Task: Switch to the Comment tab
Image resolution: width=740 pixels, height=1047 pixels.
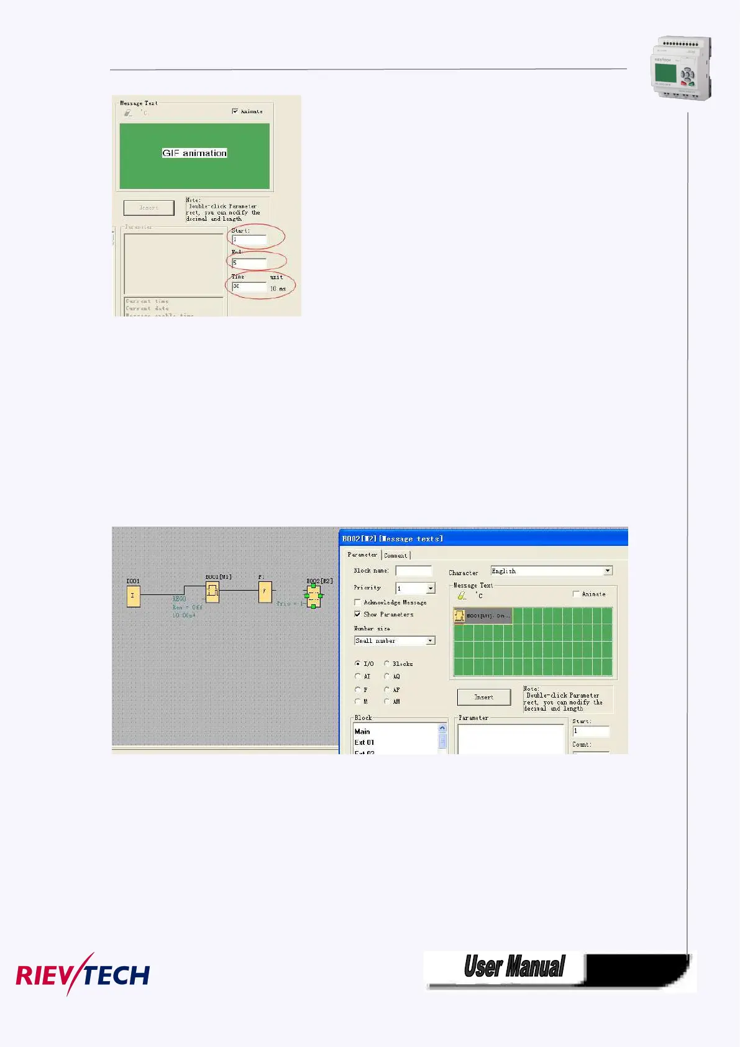Action: (x=396, y=555)
